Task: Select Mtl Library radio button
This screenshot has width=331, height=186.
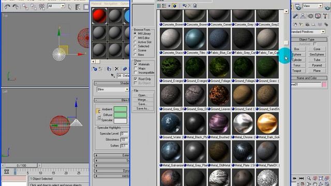Action: (x=135, y=34)
